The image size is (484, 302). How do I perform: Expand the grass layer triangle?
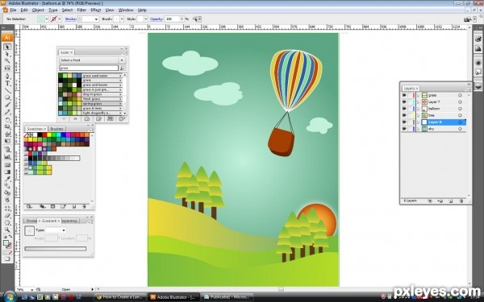pyautogui.click(x=419, y=95)
